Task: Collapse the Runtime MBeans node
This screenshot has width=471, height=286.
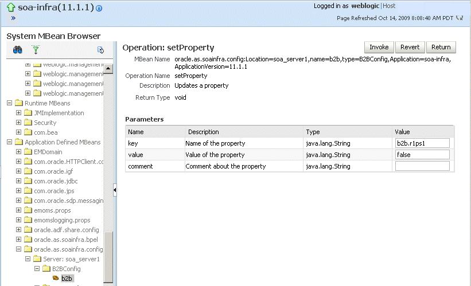Action: (x=9, y=103)
